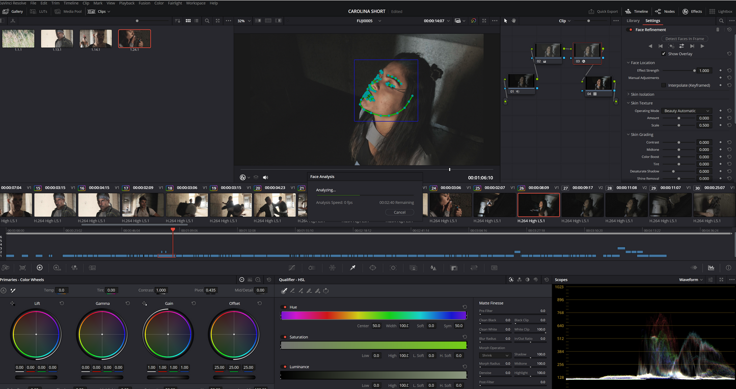Image resolution: width=736 pixels, height=389 pixels.
Task: Open the Power Window palette
Action: click(x=373, y=268)
